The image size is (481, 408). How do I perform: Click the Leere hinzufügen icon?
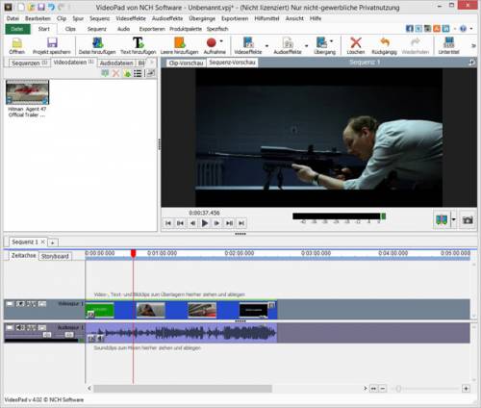tap(180, 42)
